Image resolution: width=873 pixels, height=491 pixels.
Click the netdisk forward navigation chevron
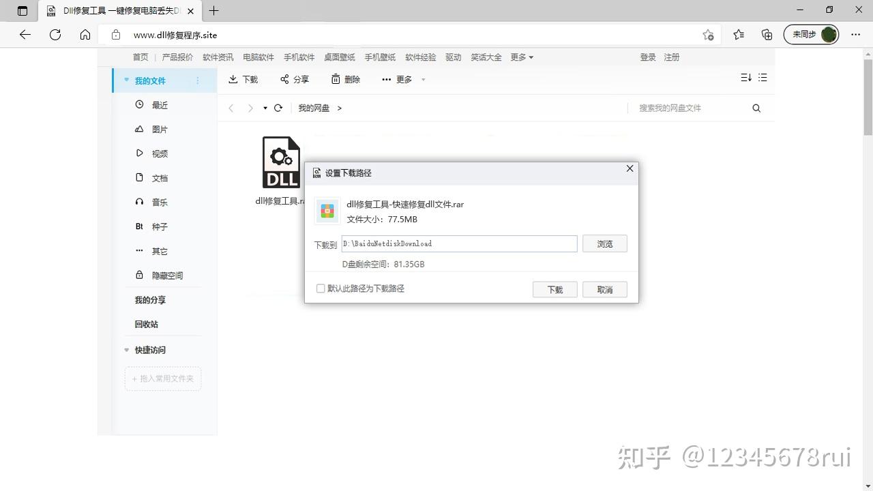coord(250,108)
